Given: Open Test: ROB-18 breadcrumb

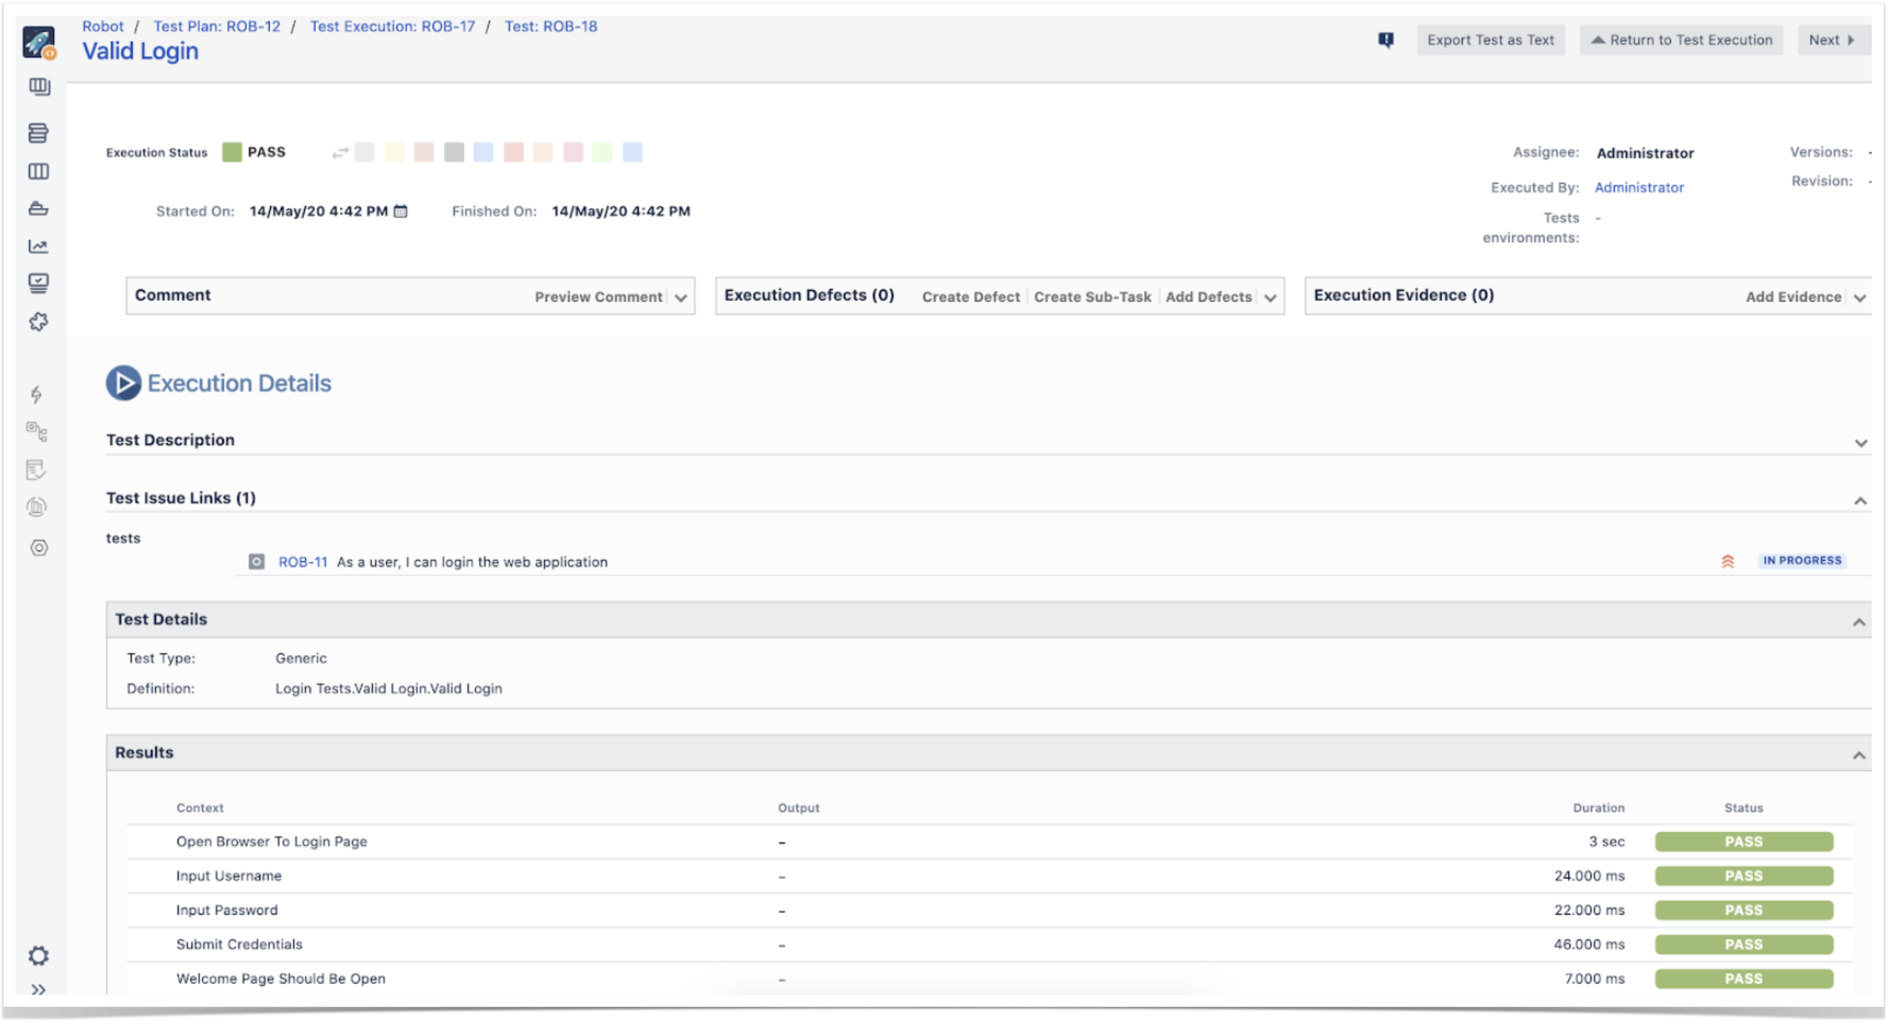Looking at the screenshot, I should click(x=552, y=26).
